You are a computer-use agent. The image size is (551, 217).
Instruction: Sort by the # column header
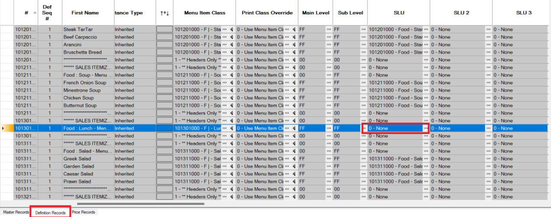tap(26, 13)
